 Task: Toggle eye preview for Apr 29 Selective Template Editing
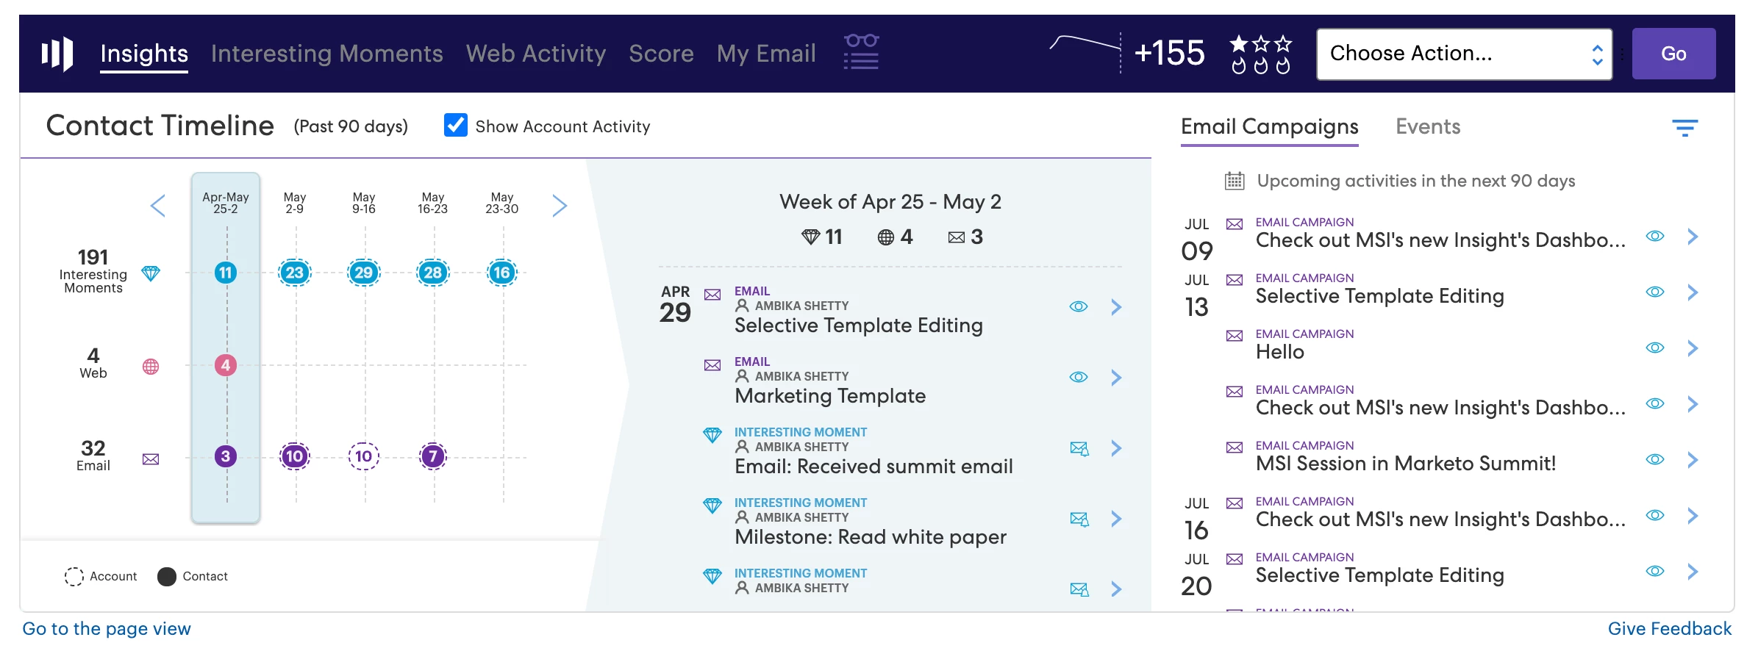[x=1079, y=306]
